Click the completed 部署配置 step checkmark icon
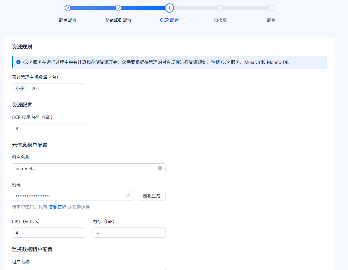348x270 pixels. pyautogui.click(x=68, y=8)
